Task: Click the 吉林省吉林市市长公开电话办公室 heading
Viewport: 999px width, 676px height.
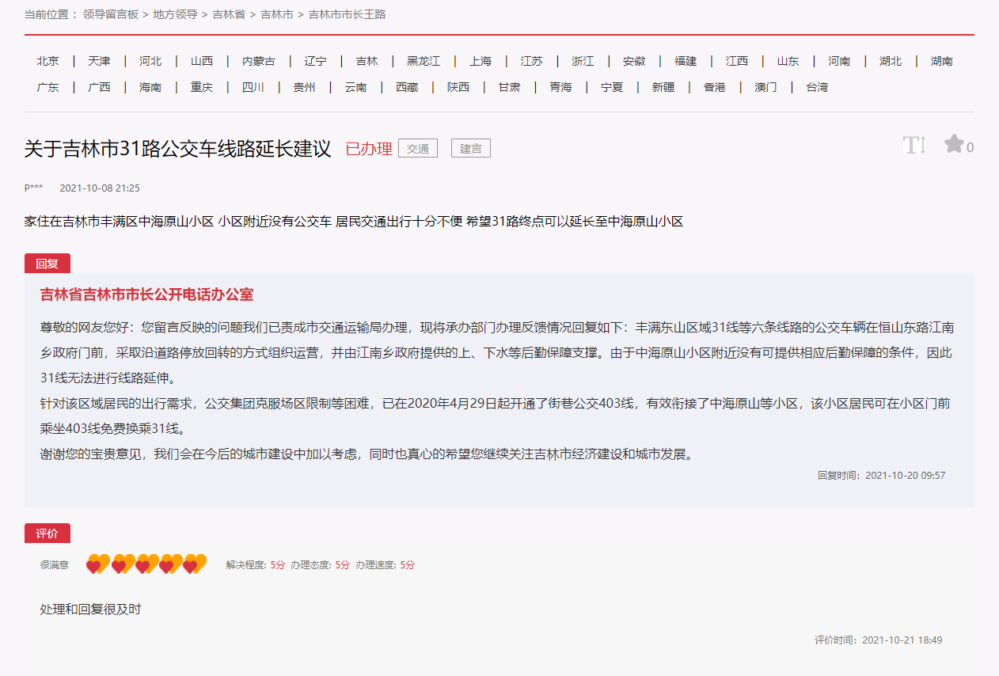Action: coord(146,294)
